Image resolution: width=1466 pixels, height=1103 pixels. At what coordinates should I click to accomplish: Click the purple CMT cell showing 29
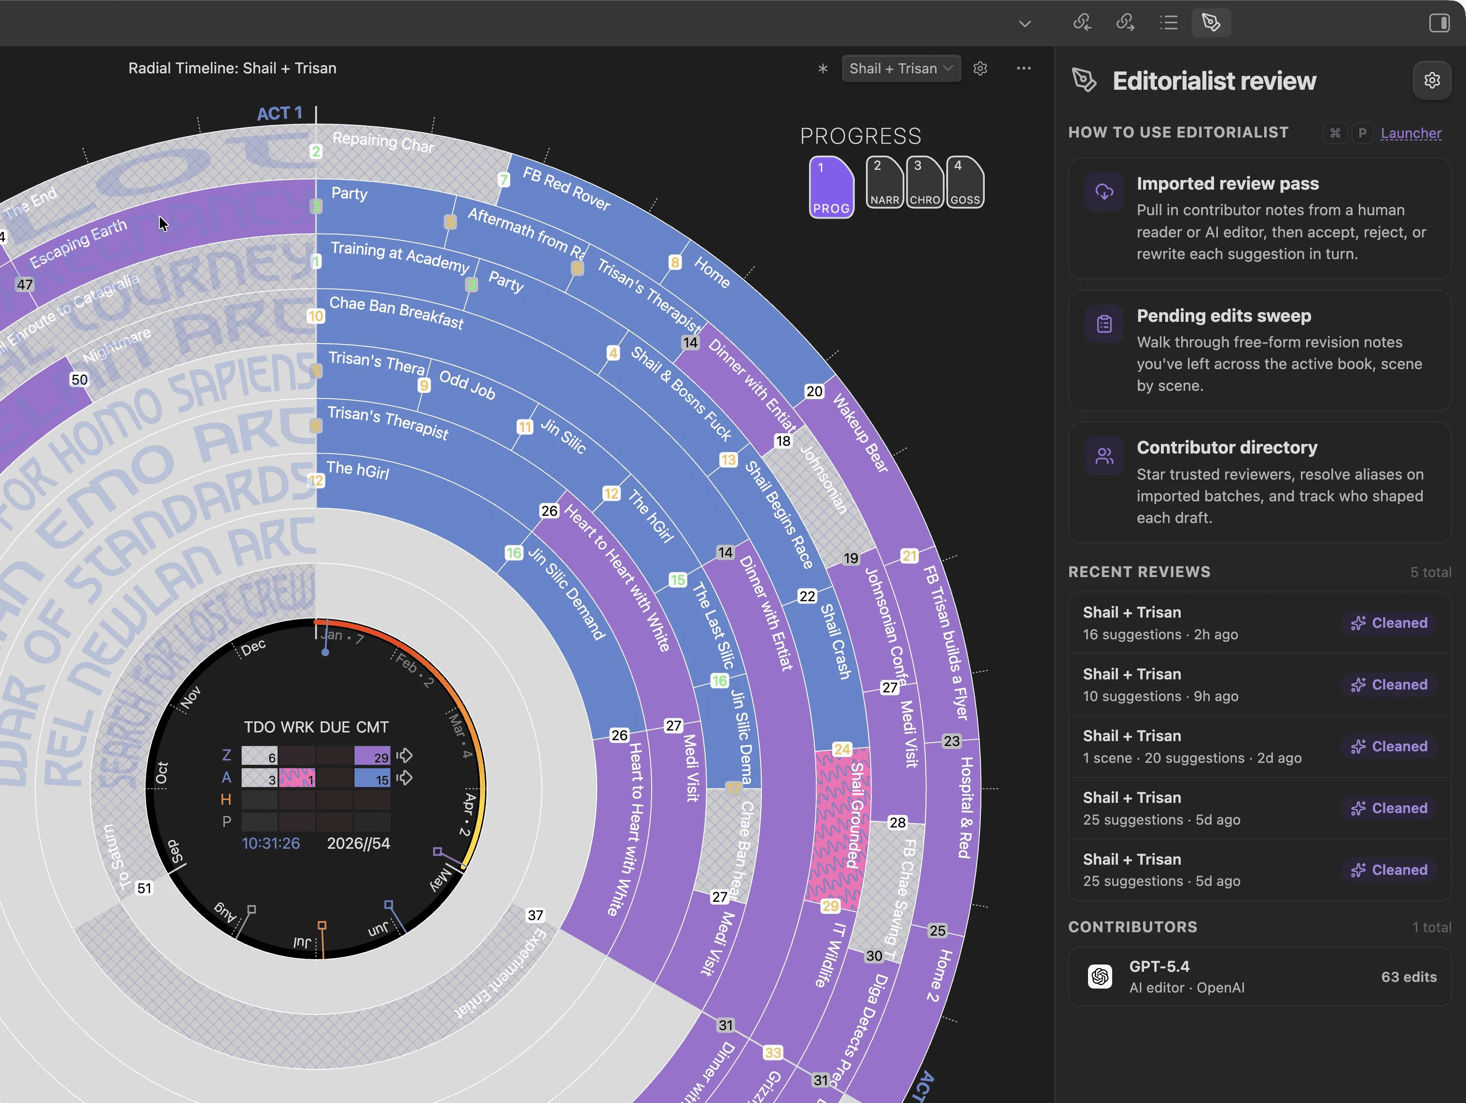[373, 756]
